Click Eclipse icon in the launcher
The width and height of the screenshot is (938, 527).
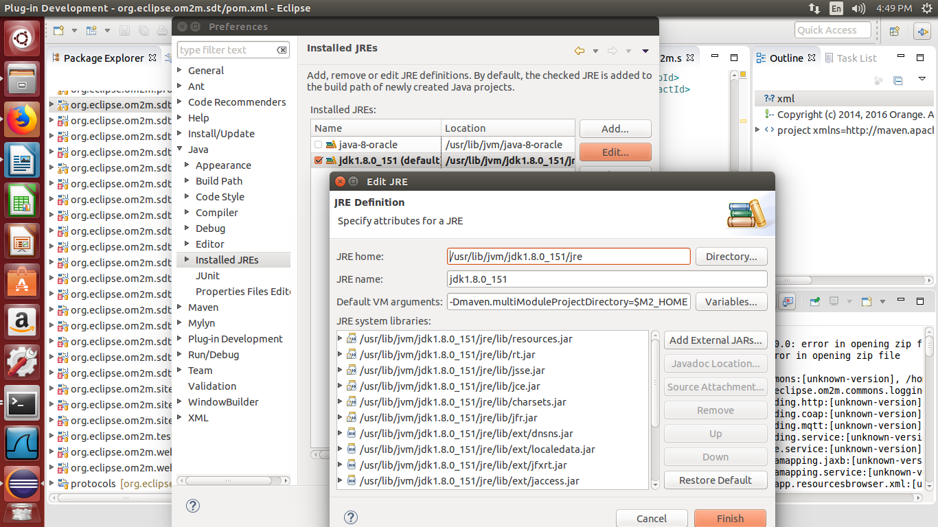(22, 484)
